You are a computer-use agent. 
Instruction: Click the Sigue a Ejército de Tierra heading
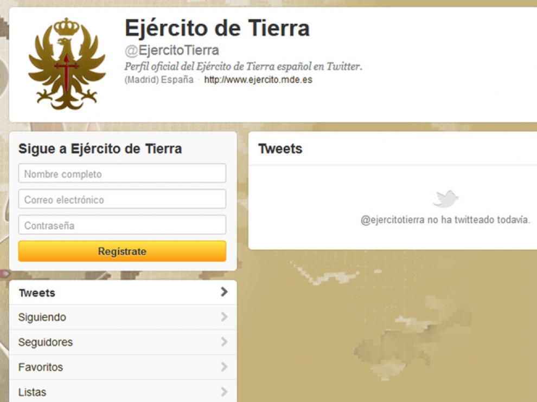[x=100, y=149]
